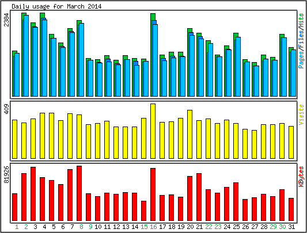Screen dimensions: 307x233
Task: Click the red KBytes legend label
Action: click(x=301, y=177)
